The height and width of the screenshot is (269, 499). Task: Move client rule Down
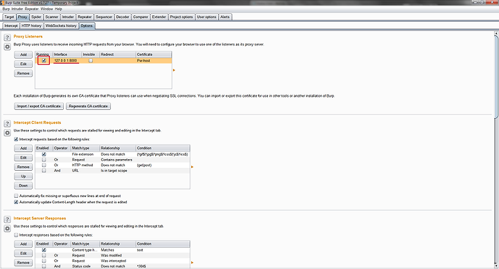click(24, 185)
